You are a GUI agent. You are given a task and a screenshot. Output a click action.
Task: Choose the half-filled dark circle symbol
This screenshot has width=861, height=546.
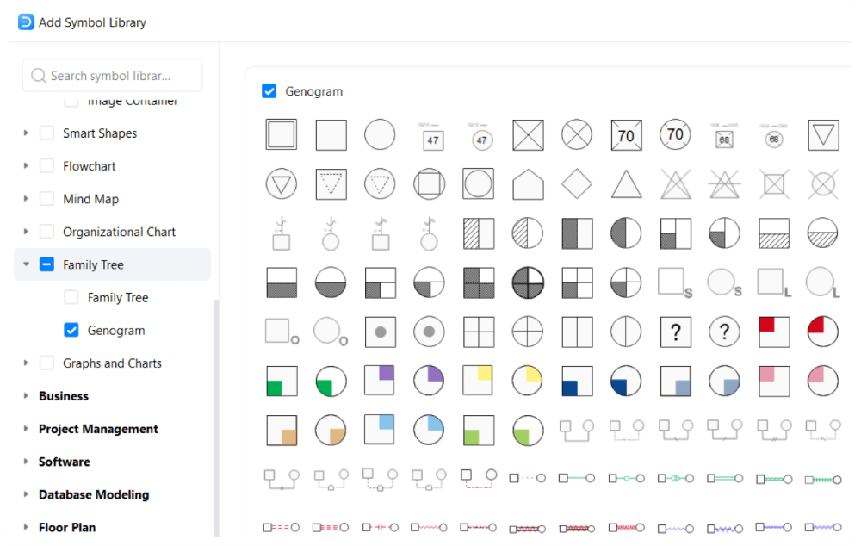point(626,233)
